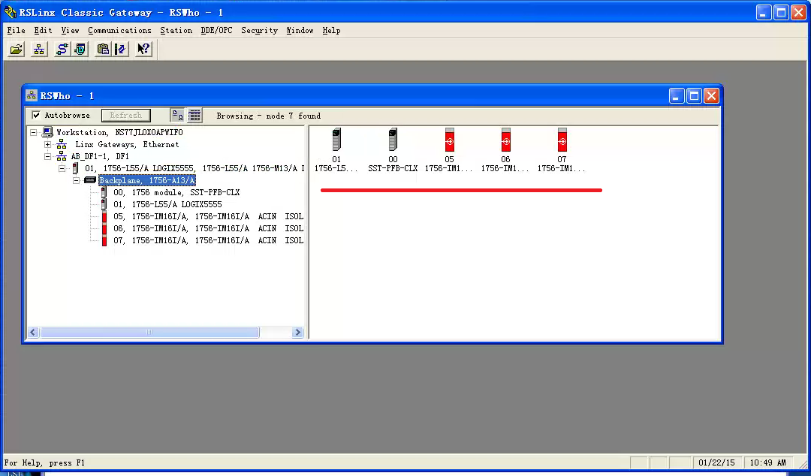Uncheck the Autobrowse checkbox
811x476 pixels.
pos(36,116)
